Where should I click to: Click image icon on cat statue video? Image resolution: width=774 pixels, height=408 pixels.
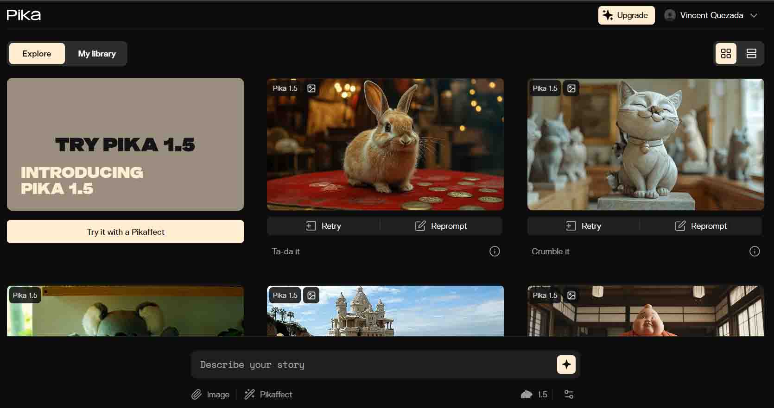click(571, 88)
